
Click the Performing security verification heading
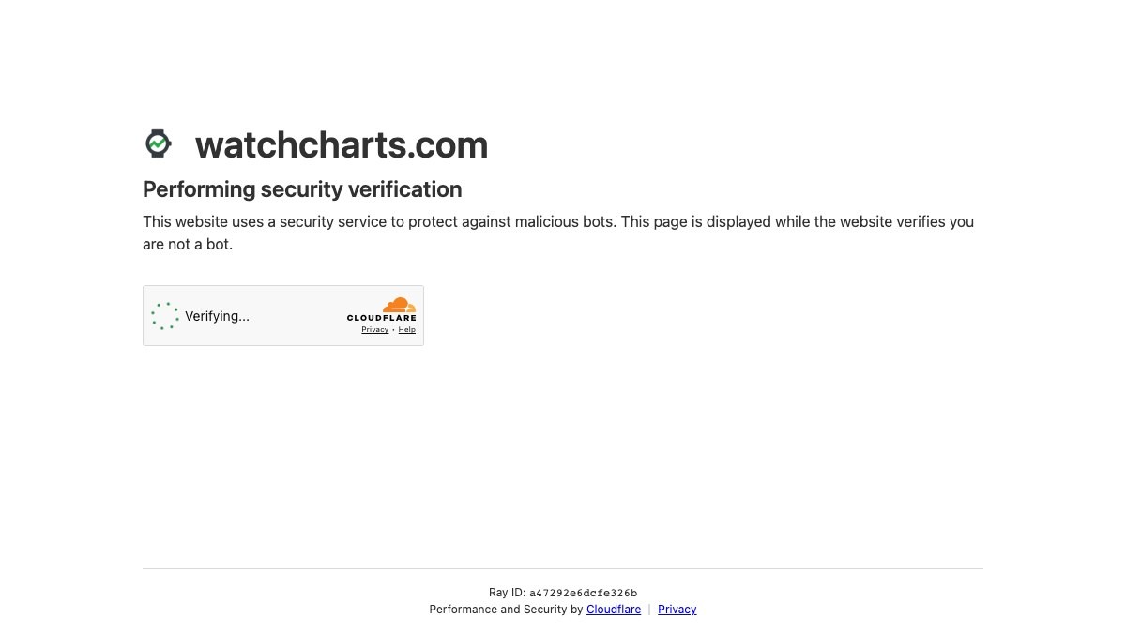[x=302, y=189]
